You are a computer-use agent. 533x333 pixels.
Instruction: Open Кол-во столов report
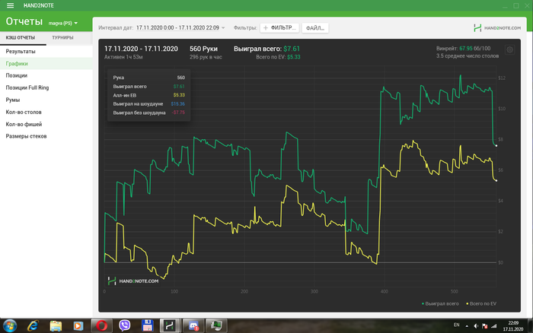pos(46,112)
